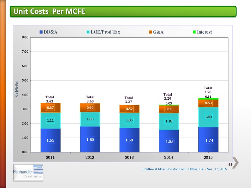Click the 2014 LOE value 1.18

[169, 121]
